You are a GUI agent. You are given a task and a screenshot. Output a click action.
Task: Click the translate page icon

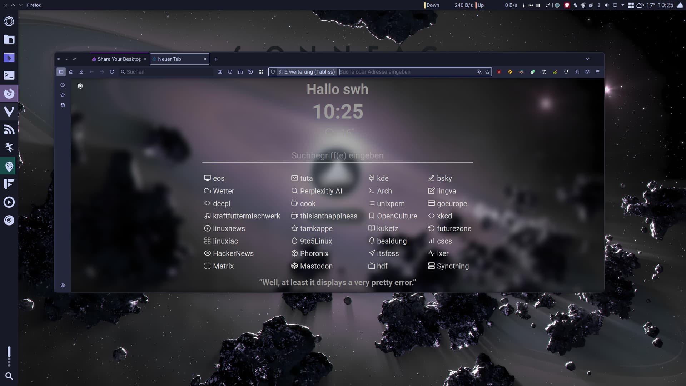click(479, 72)
